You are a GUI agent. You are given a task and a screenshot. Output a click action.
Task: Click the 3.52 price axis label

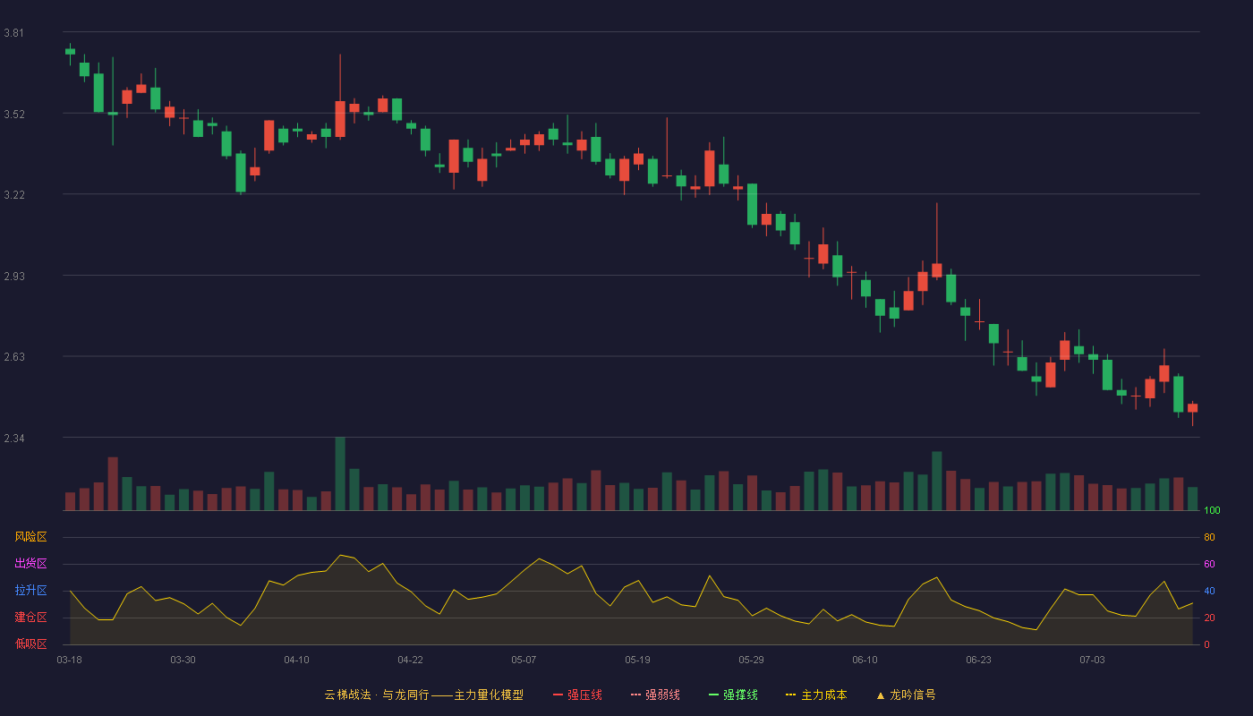click(13, 114)
